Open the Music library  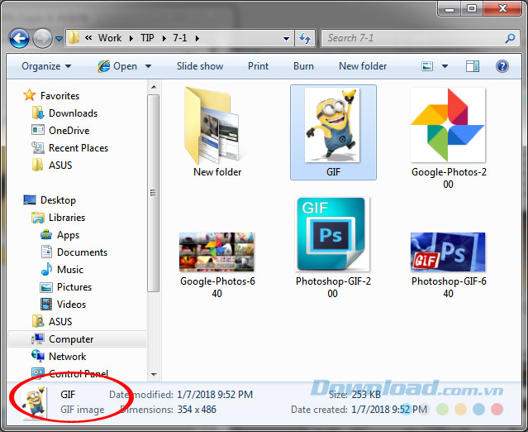click(70, 270)
